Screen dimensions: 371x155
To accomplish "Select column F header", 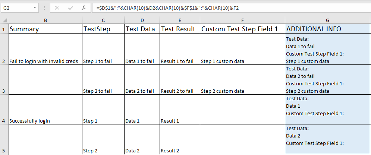I will pyautogui.click(x=242, y=20).
